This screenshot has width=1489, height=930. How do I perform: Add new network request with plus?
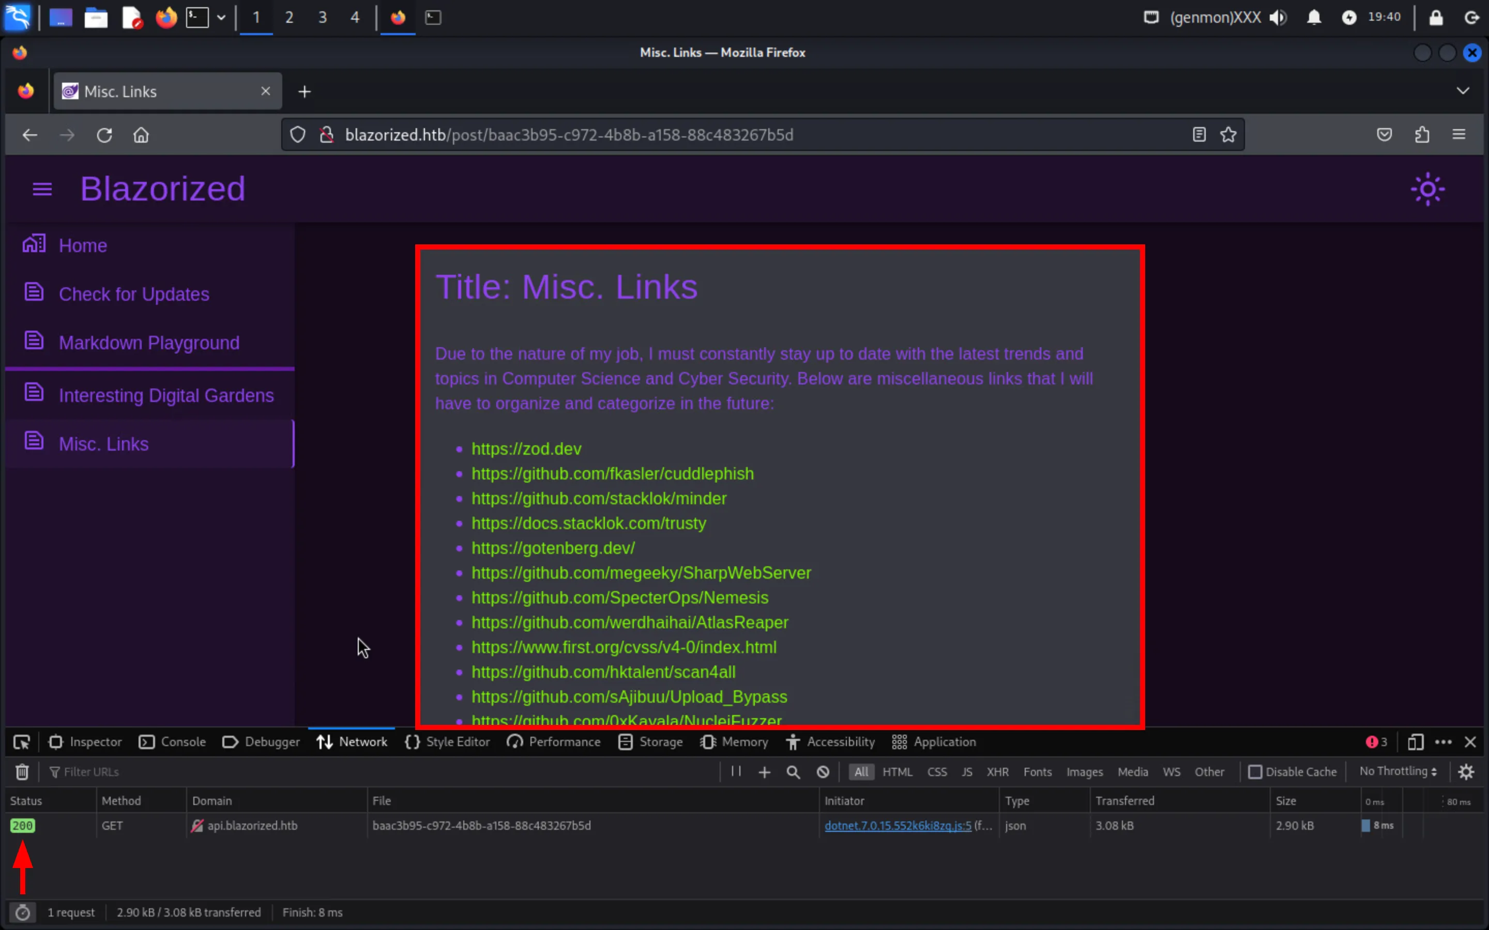coord(764,772)
